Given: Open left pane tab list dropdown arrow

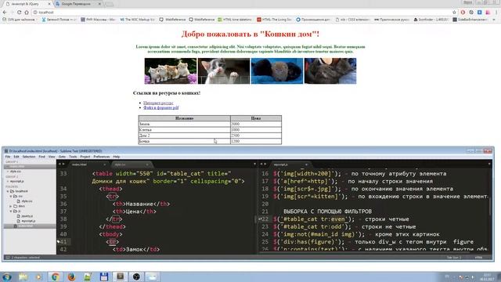Looking at the screenshot, I should click(254, 164).
